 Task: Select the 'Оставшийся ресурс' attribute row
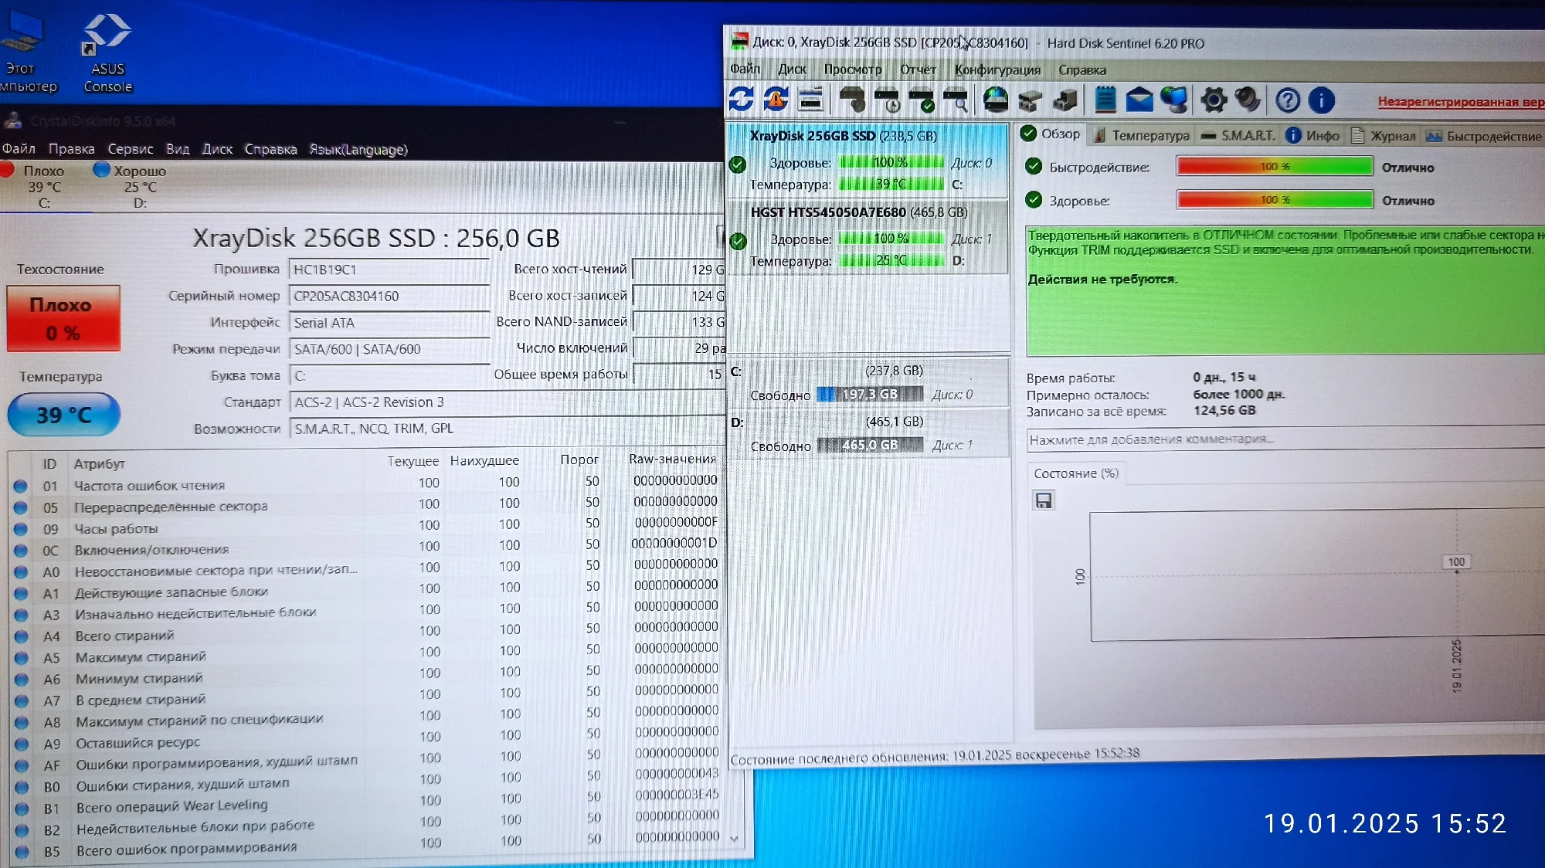pos(368,740)
